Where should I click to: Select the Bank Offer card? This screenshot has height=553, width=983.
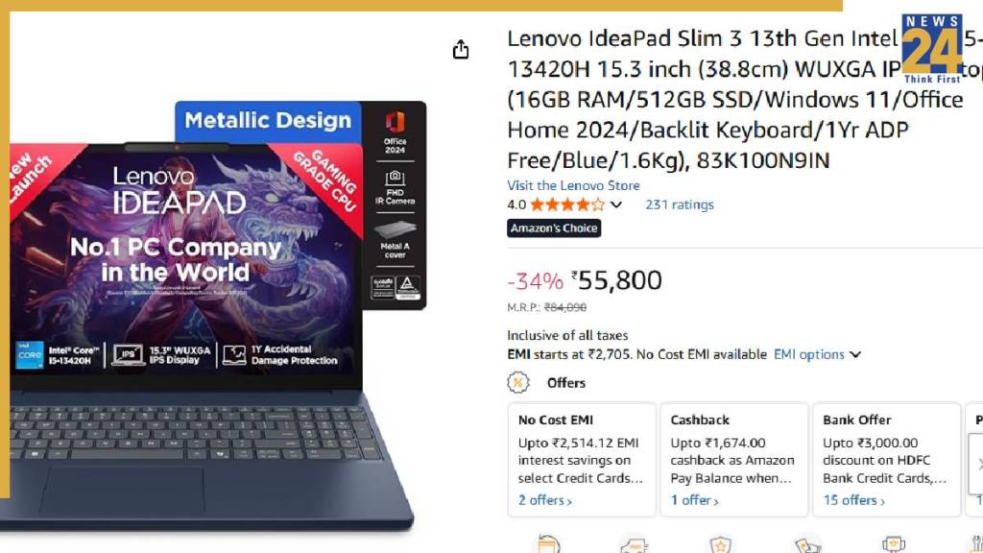coord(886,460)
